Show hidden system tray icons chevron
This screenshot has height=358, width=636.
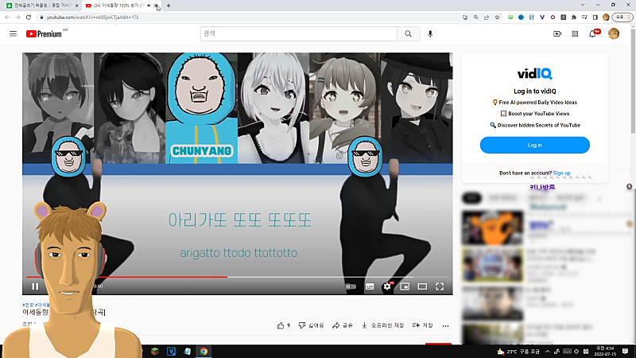(547, 352)
